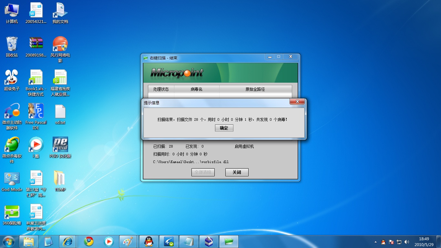Image resolution: width=441 pixels, height=248 pixels.
Task: Open the clock showing 18:49 in the taskbar
Action: (424, 242)
